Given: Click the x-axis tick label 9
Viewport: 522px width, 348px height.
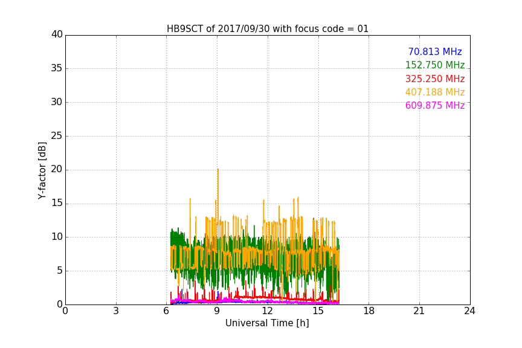Looking at the screenshot, I should 217,311.
